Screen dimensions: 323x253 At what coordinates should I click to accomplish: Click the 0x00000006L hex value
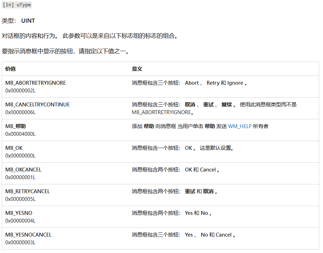[x=20, y=112]
